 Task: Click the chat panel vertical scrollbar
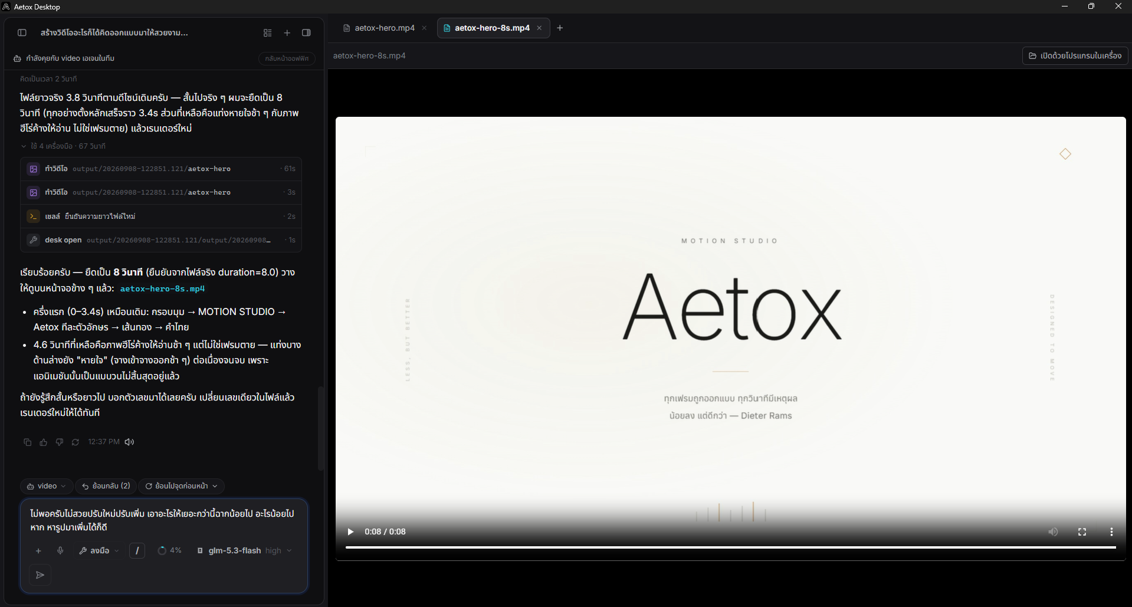pyautogui.click(x=321, y=428)
